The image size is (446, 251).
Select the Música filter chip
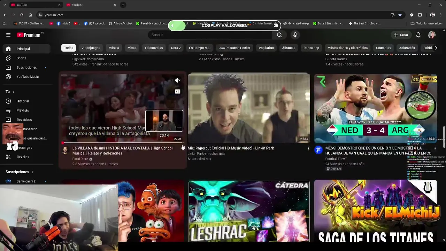(114, 48)
